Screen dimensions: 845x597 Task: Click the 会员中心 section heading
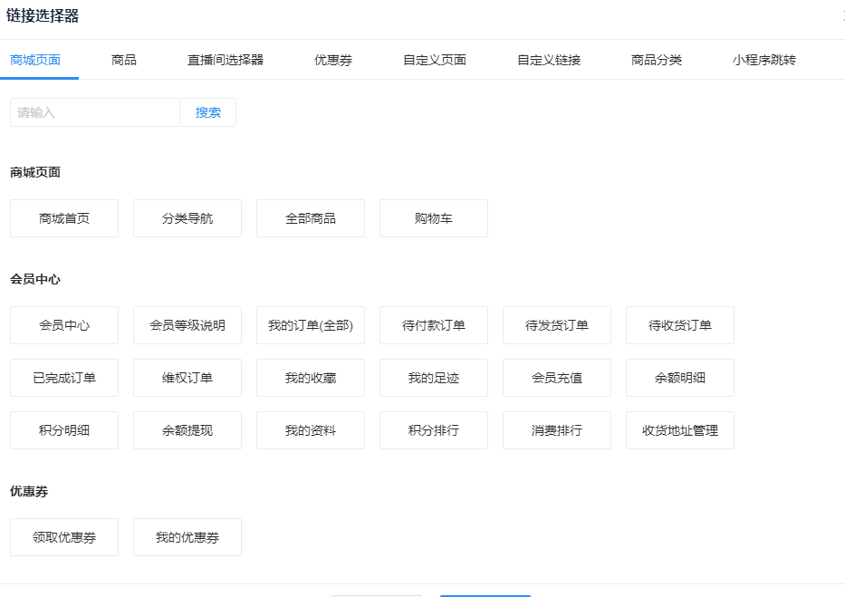(35, 279)
